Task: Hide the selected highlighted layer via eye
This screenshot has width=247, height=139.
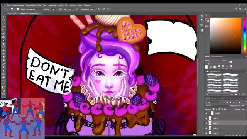Action: (206, 123)
